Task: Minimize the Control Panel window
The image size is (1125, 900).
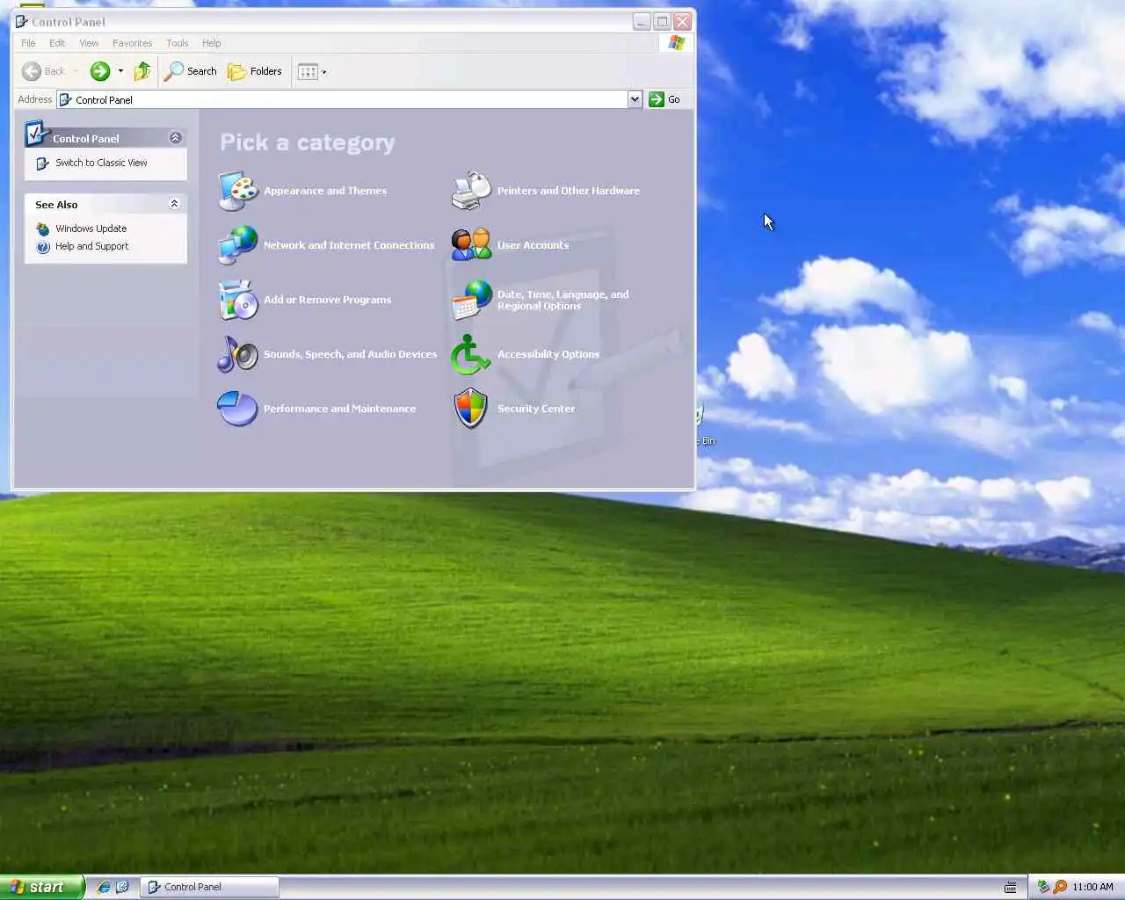Action: (x=642, y=21)
